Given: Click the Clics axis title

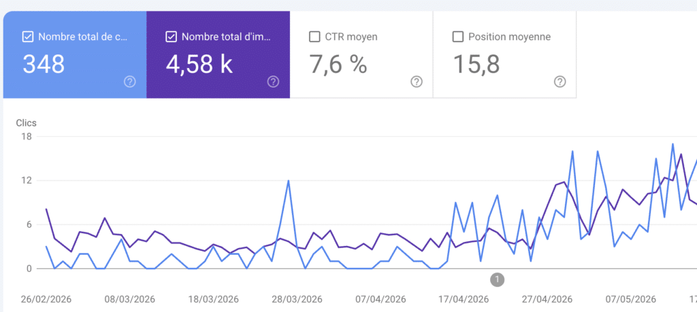Looking at the screenshot, I should click(27, 123).
